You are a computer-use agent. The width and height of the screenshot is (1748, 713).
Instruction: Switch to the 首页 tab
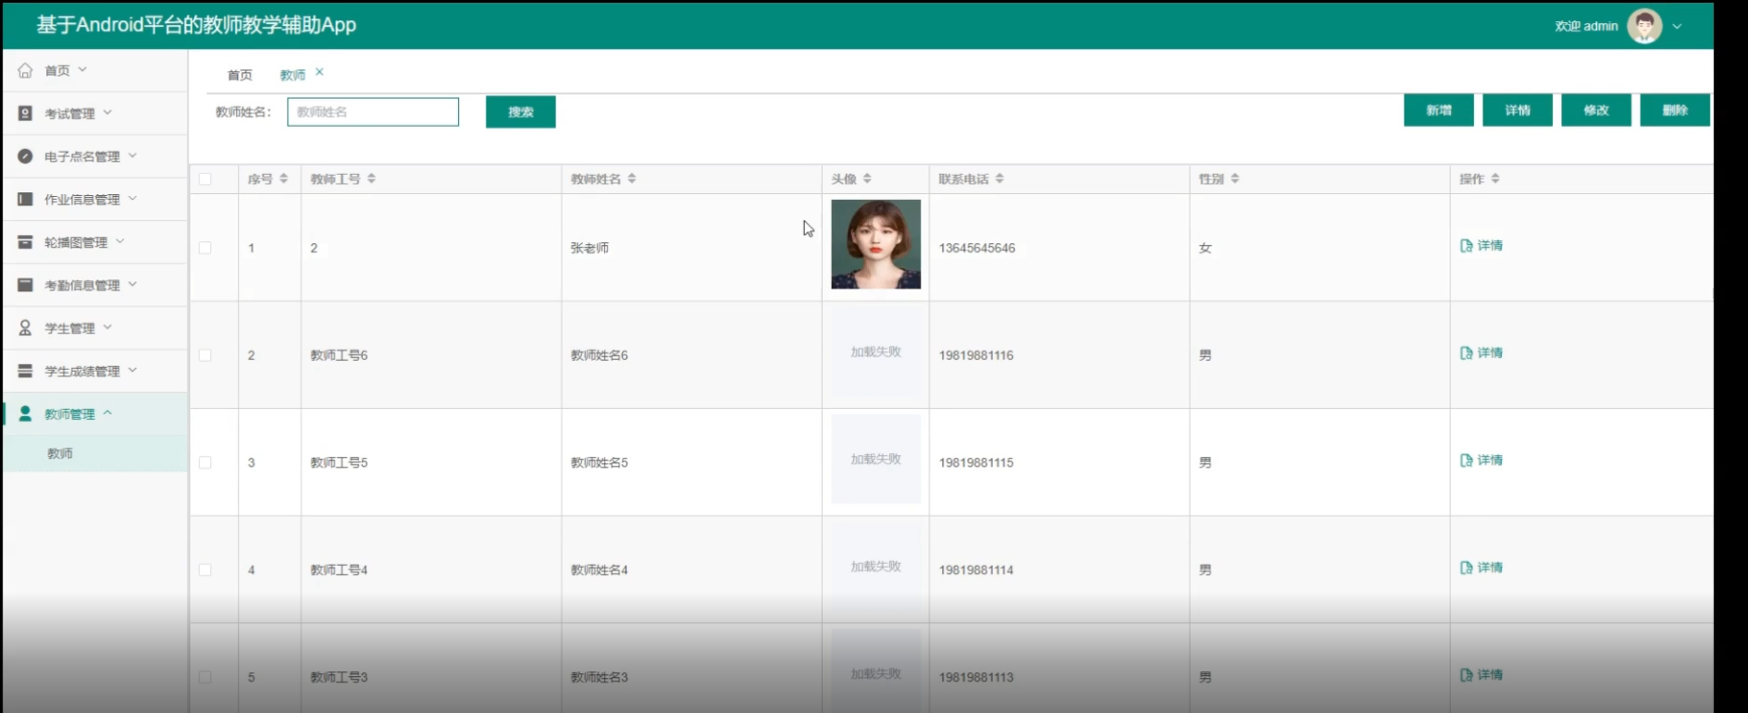[240, 75]
